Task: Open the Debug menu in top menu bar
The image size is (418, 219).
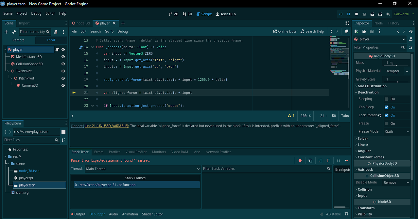Action: click(36, 13)
